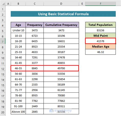Select column B header

pos(18,4)
